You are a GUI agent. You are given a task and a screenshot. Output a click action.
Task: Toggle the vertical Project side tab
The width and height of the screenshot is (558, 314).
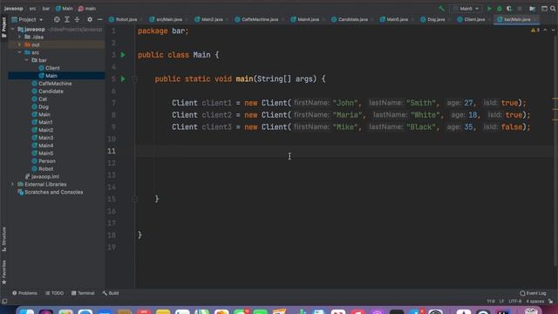tap(3, 27)
